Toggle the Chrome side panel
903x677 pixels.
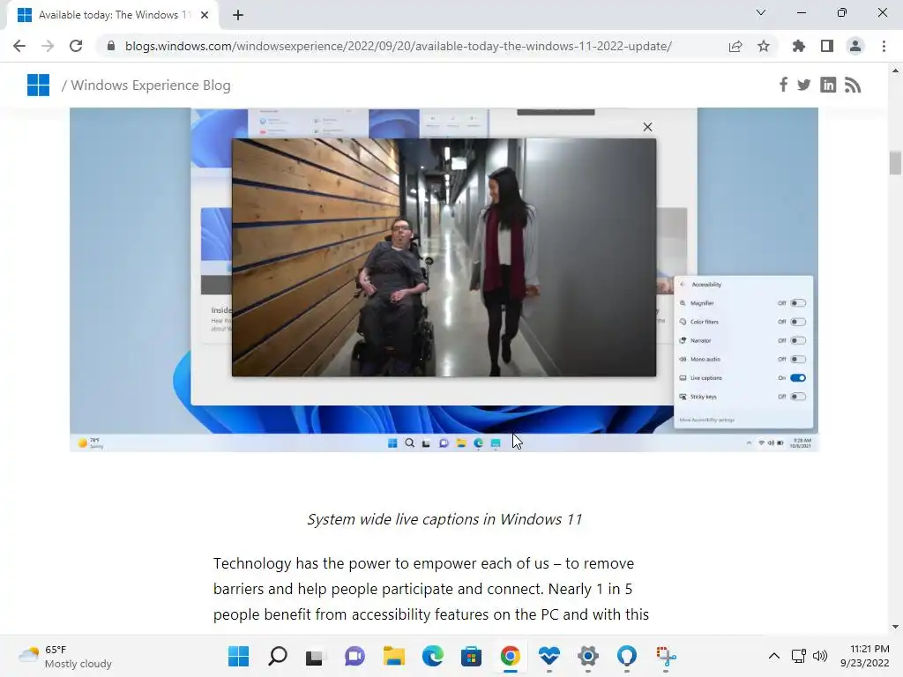click(x=827, y=46)
